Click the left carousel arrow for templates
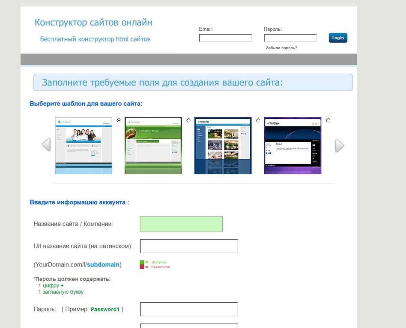 (x=46, y=145)
